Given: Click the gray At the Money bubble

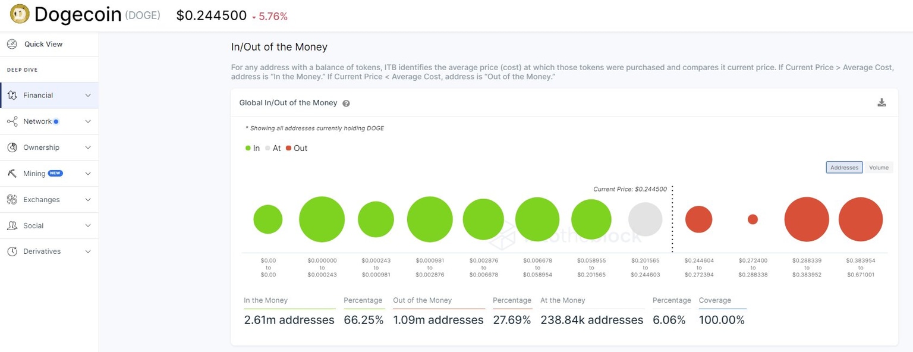Looking at the screenshot, I should [x=645, y=219].
